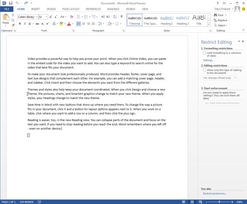Adjust the zoom slider in status bar
247x204 pixels.
219,202
